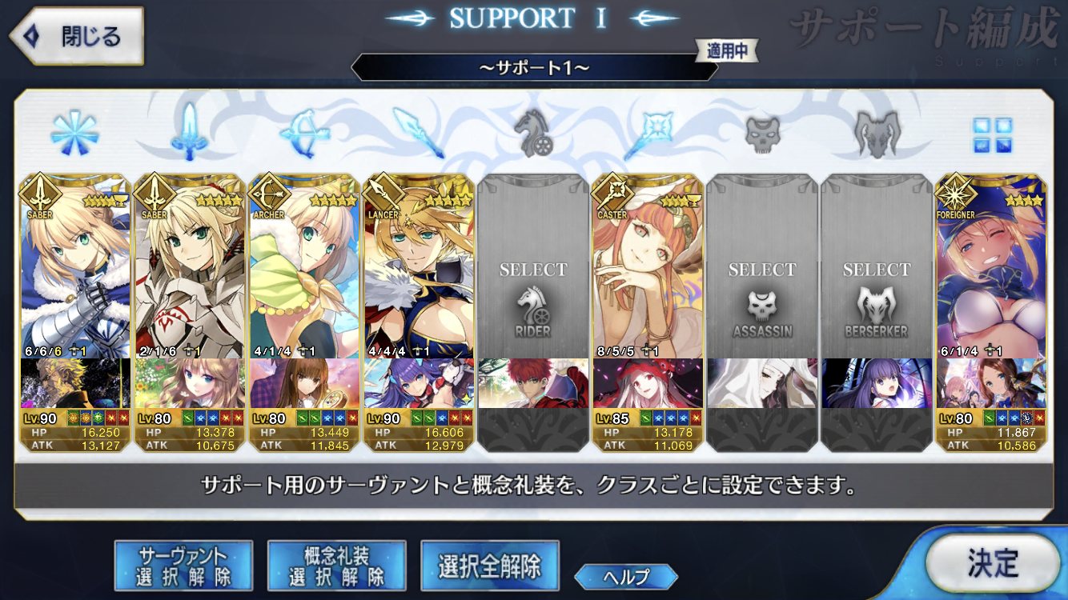The image size is (1068, 600).
Task: Select the Assassin class skull icon
Action: [x=761, y=134]
